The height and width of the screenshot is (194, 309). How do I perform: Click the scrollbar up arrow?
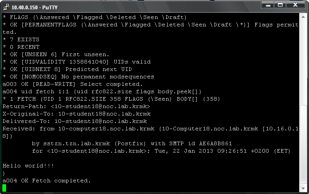(303, 17)
